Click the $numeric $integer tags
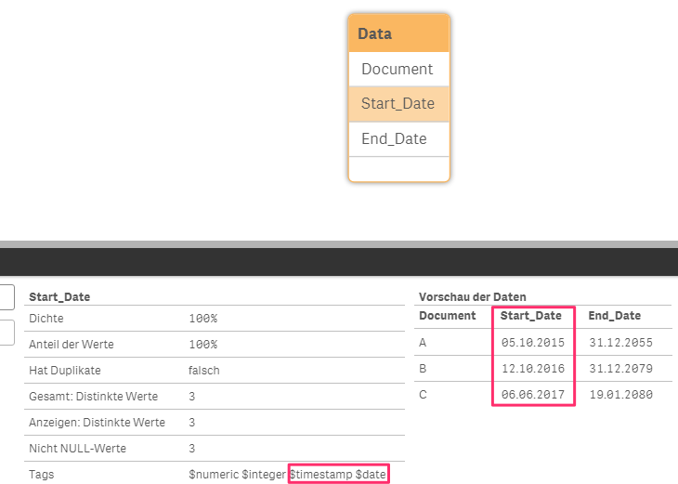The image size is (678, 484). 237,475
